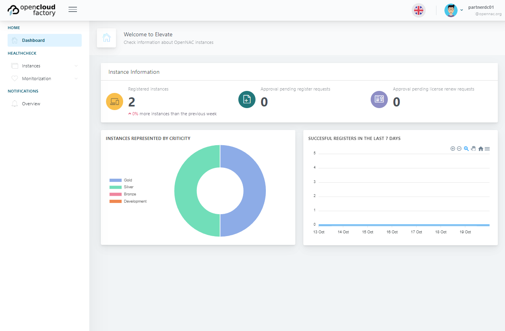
Task: Click the partnerdc01 username
Action: (x=481, y=7)
